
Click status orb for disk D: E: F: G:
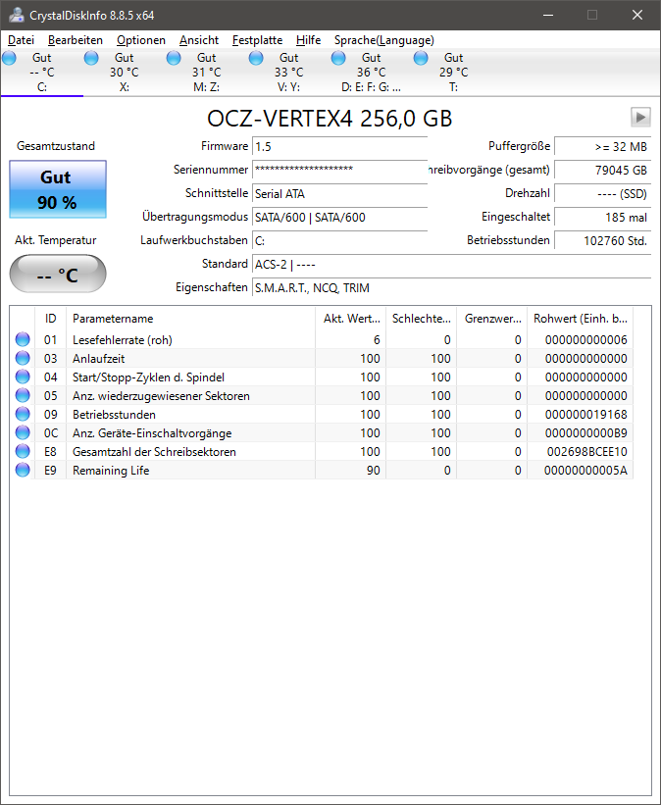point(338,58)
